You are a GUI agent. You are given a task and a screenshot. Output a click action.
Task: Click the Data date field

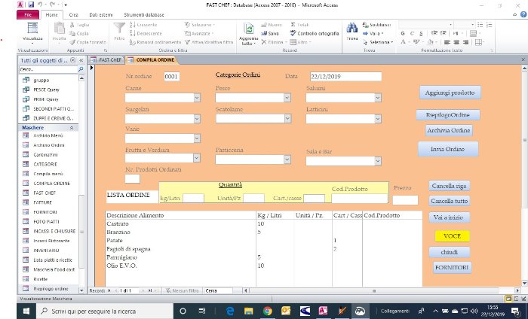[345, 77]
